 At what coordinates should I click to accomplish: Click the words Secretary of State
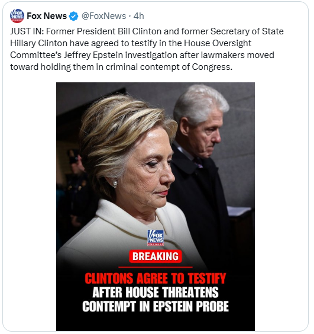tap(247, 31)
